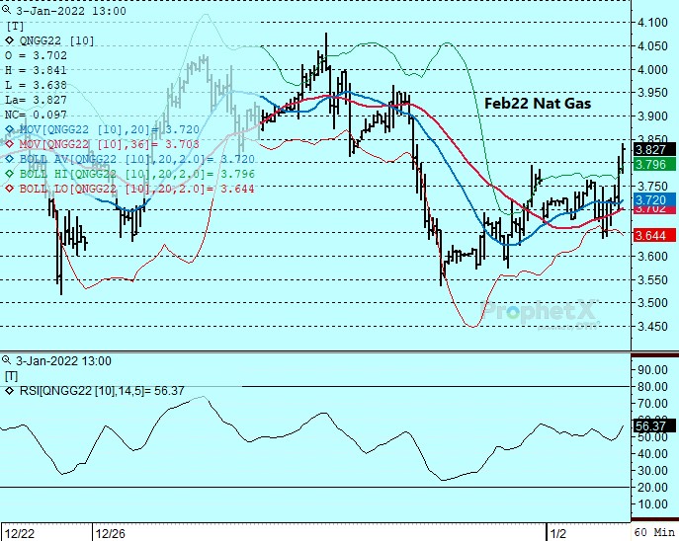This screenshot has width=679, height=541.
Task: Click the blue diamond beside MOV 20
Action: click(x=9, y=129)
